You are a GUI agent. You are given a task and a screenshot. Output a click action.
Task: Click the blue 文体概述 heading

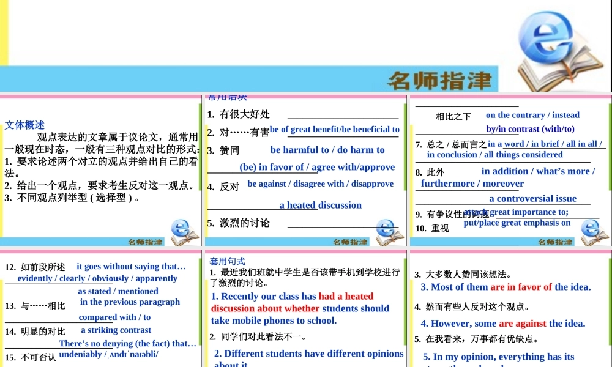24,125
